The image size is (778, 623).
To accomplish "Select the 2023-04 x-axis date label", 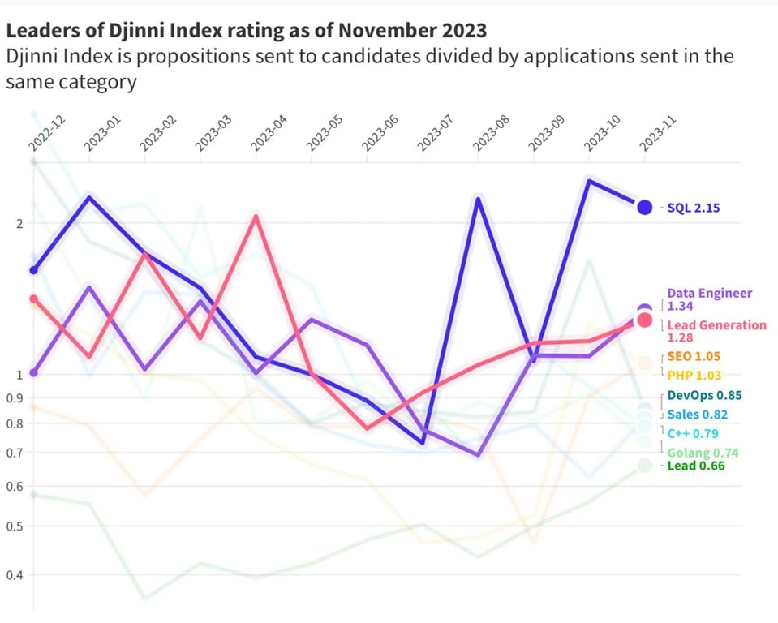I will coord(268,134).
